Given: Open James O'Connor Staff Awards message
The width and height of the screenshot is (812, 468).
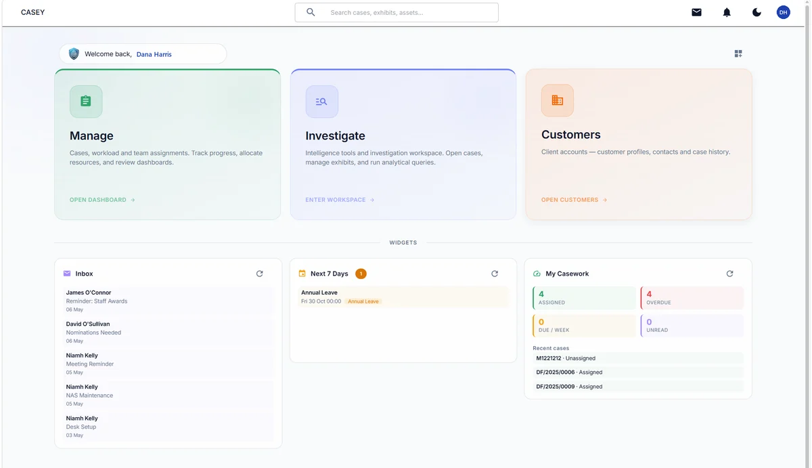Looking at the screenshot, I should [168, 301].
